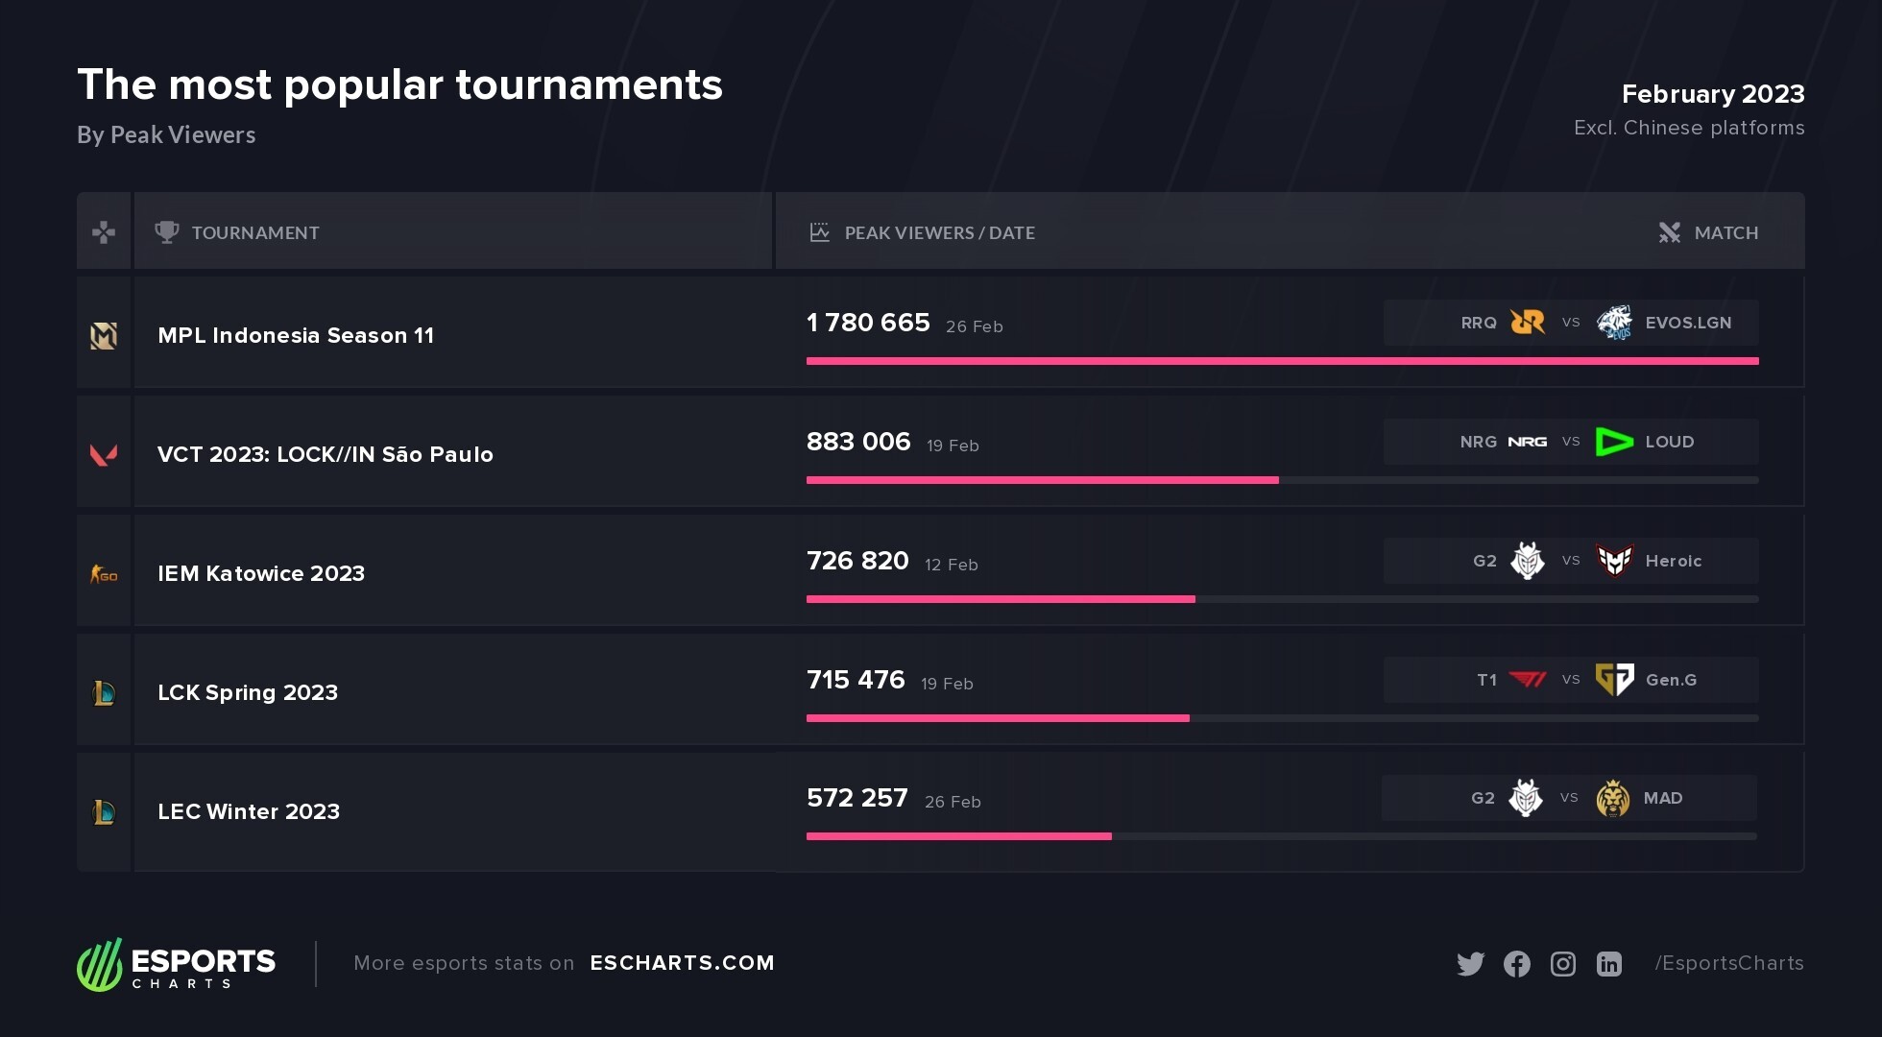The width and height of the screenshot is (1882, 1037).
Task: Select the EVOS team logo
Action: 1614,323
